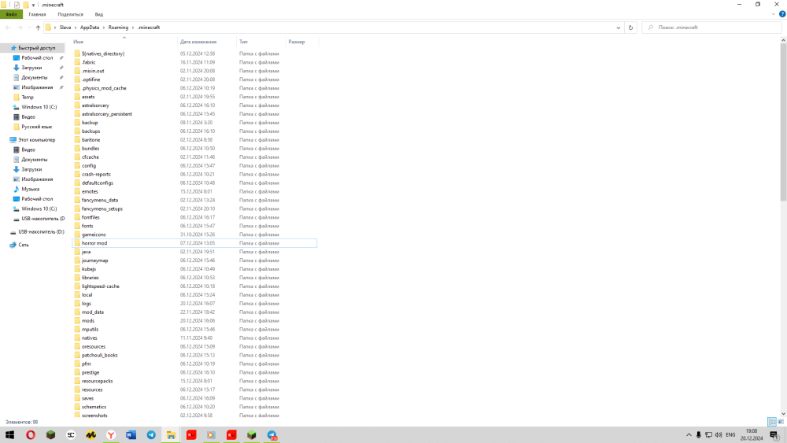The height and width of the screenshot is (443, 787).
Task: Open Yandex Browser from taskbar
Action: (x=111, y=435)
